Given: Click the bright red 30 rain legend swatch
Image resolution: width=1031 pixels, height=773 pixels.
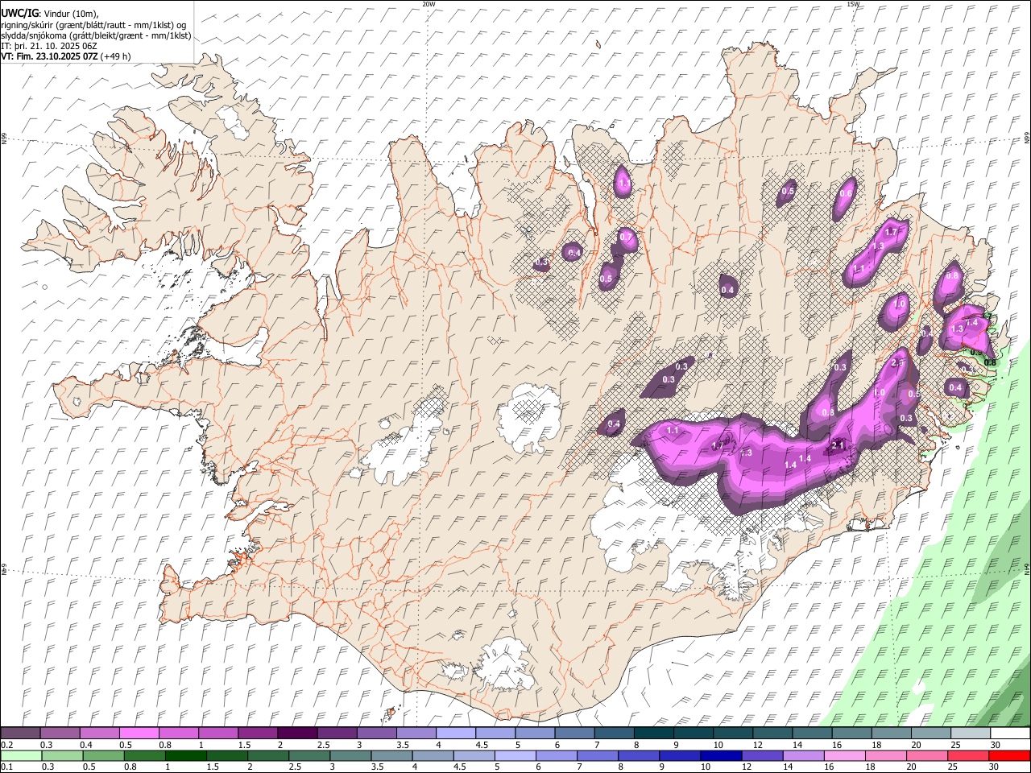Looking at the screenshot, I should [1008, 756].
